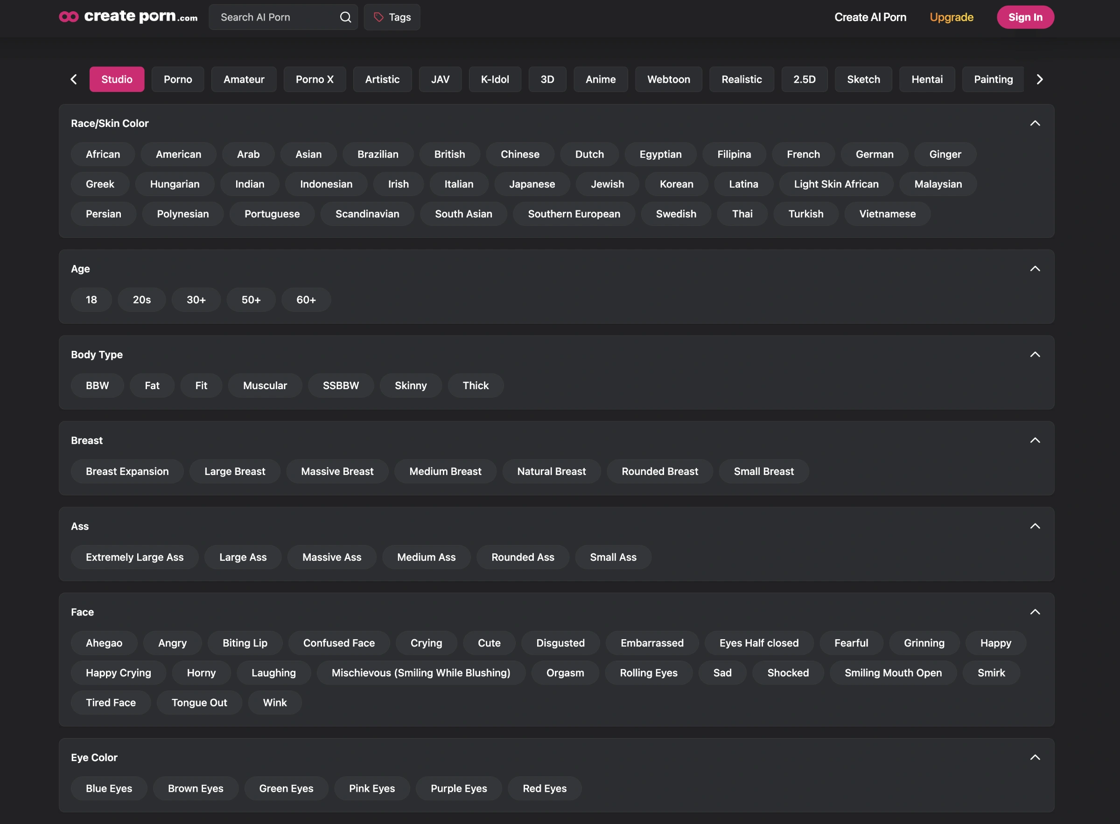Toggle the Brazilian filter chip
The image size is (1120, 824).
pos(378,154)
